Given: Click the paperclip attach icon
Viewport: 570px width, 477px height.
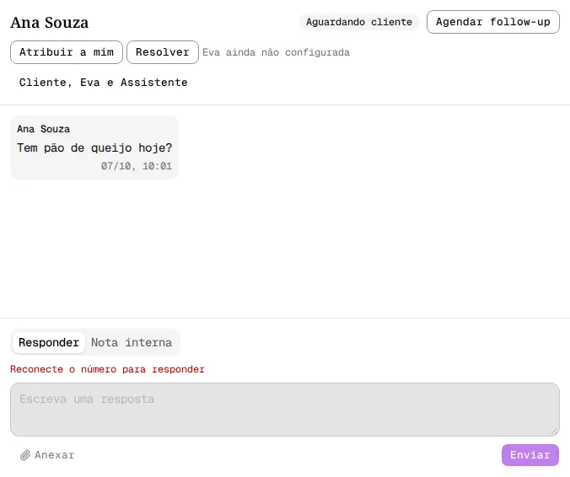Looking at the screenshot, I should [25, 455].
